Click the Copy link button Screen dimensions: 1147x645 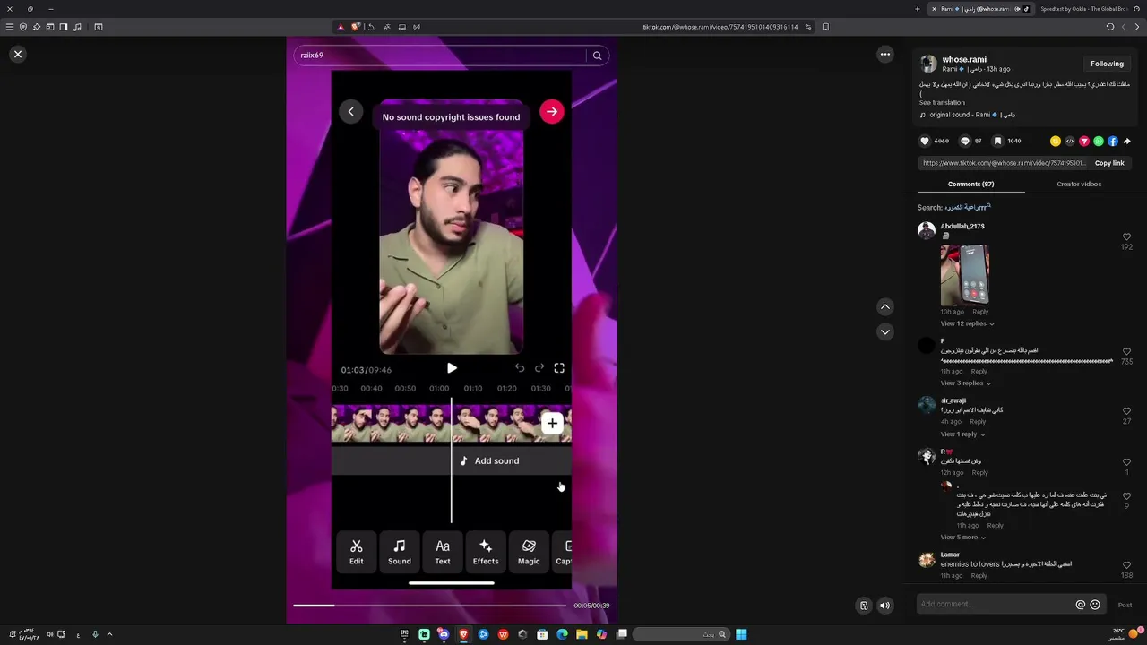tap(1109, 163)
